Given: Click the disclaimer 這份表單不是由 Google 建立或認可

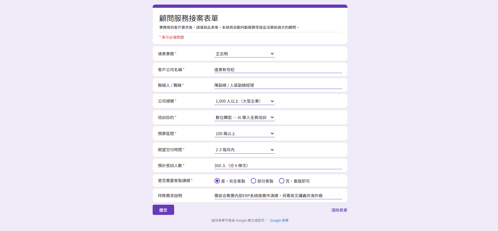Looking at the screenshot, I should [239, 220].
